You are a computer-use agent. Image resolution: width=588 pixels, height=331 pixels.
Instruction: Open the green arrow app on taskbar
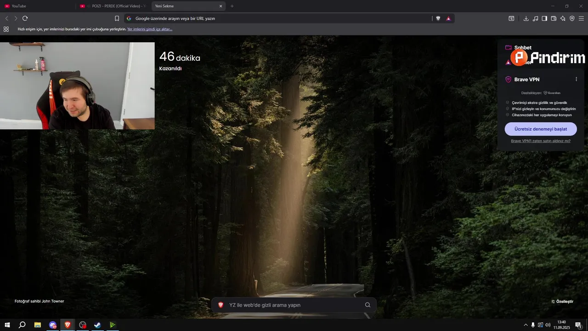113,325
